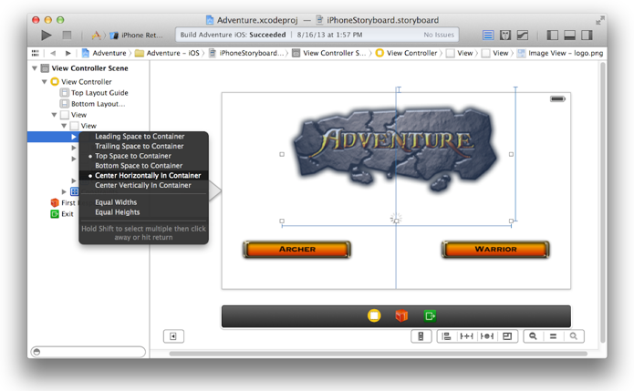Choose Bottom Space to Container

139,166
